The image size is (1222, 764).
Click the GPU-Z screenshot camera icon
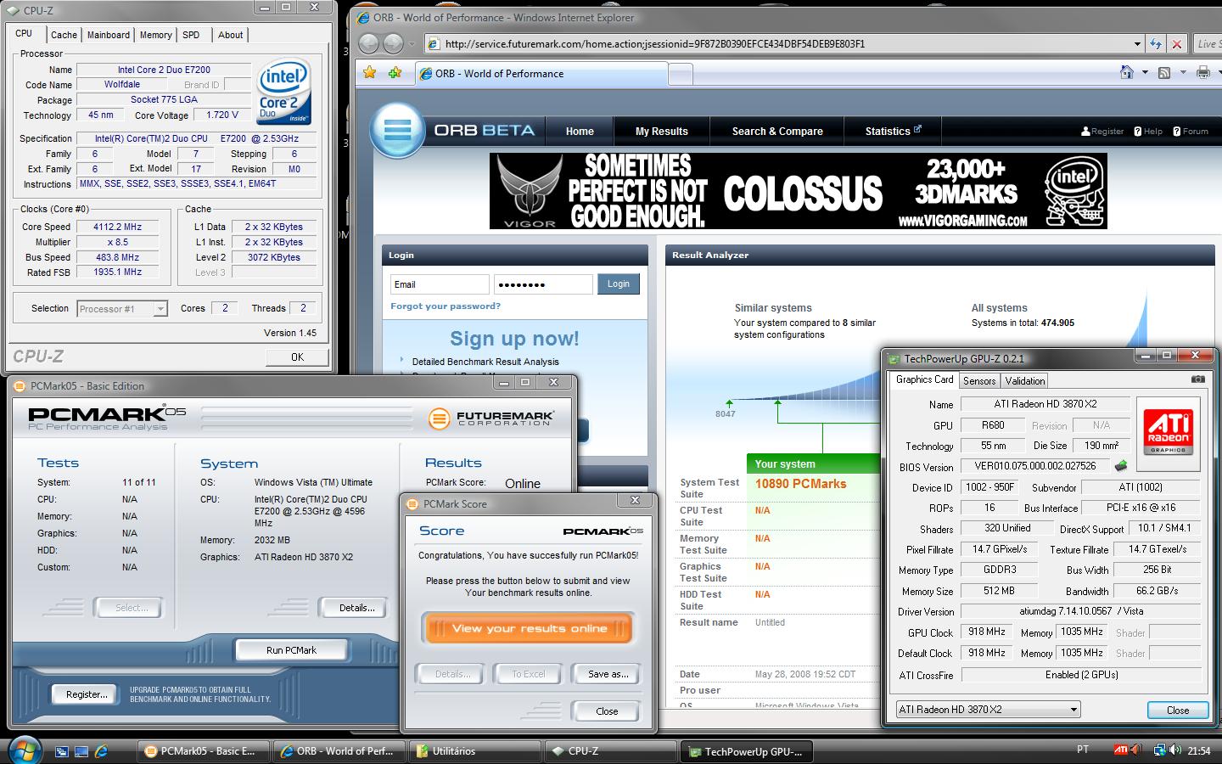point(1197,379)
